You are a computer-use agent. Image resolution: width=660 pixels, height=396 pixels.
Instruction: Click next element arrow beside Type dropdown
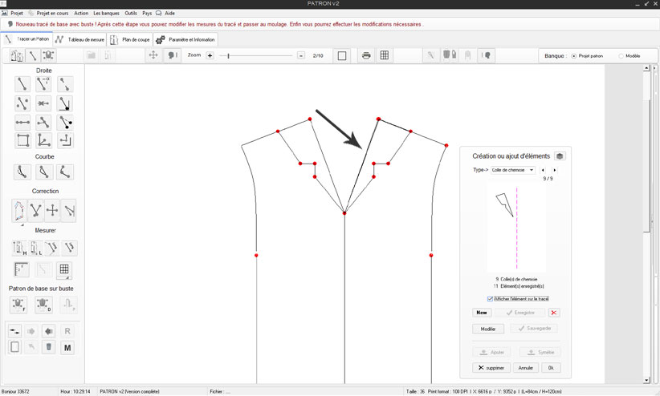pos(555,170)
